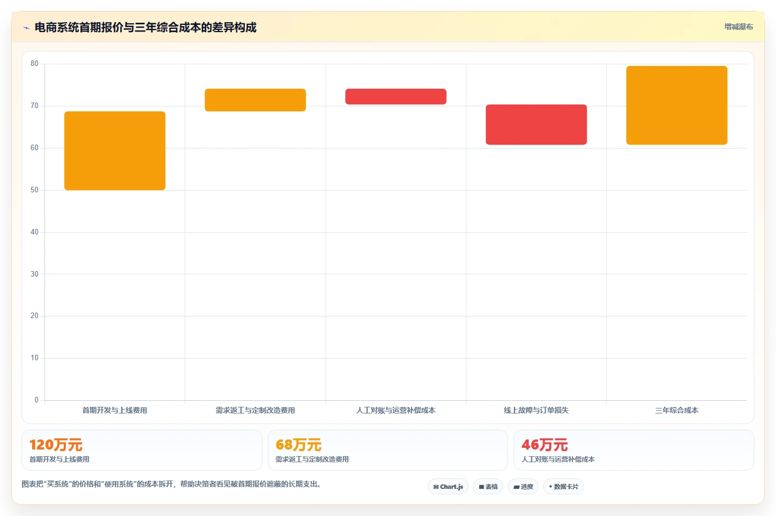Click the waterfall icon beside the title
The width and height of the screenshot is (776, 516).
(26, 28)
